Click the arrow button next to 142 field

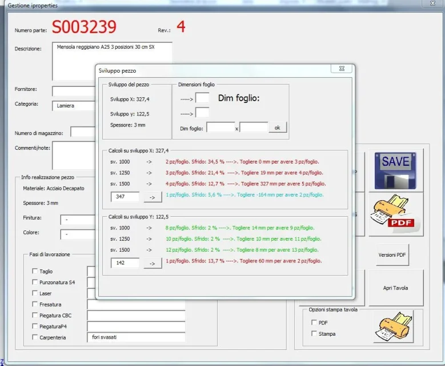[153, 263]
